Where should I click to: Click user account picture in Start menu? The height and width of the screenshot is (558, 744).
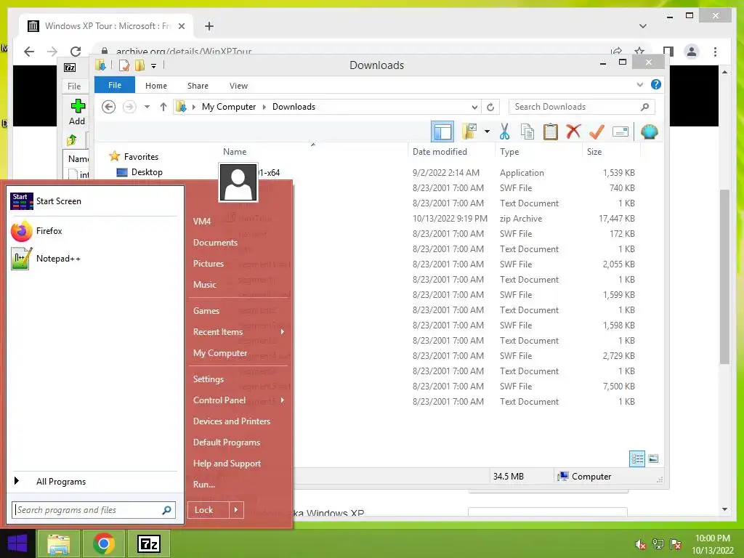click(238, 182)
